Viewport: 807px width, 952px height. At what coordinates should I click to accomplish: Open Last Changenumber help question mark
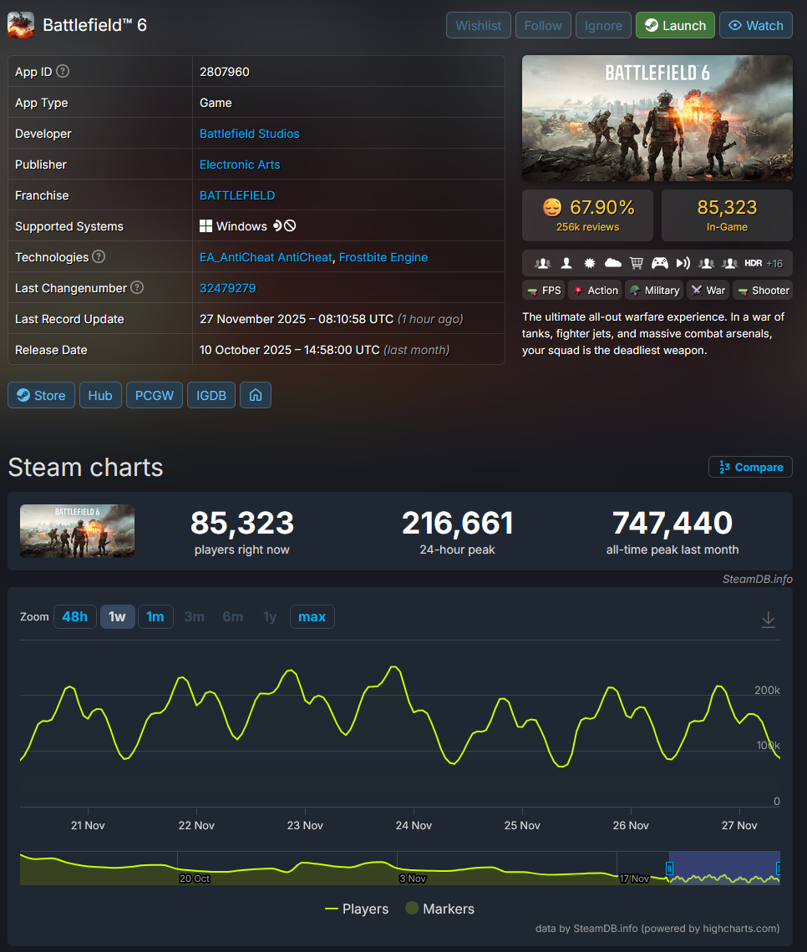click(137, 288)
